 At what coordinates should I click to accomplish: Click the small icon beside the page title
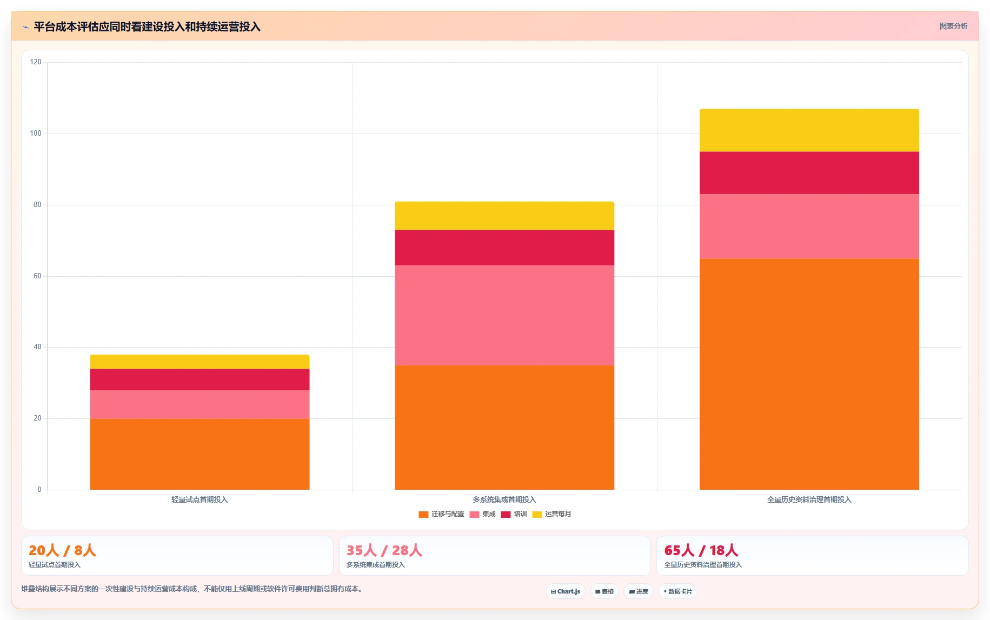25,27
